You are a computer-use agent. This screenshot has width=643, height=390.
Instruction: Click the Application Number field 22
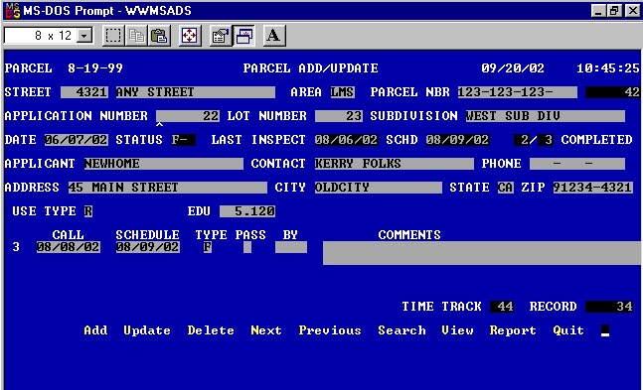(188, 116)
